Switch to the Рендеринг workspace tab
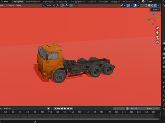Viewport: 165px width, 123px height. (x=115, y=2)
